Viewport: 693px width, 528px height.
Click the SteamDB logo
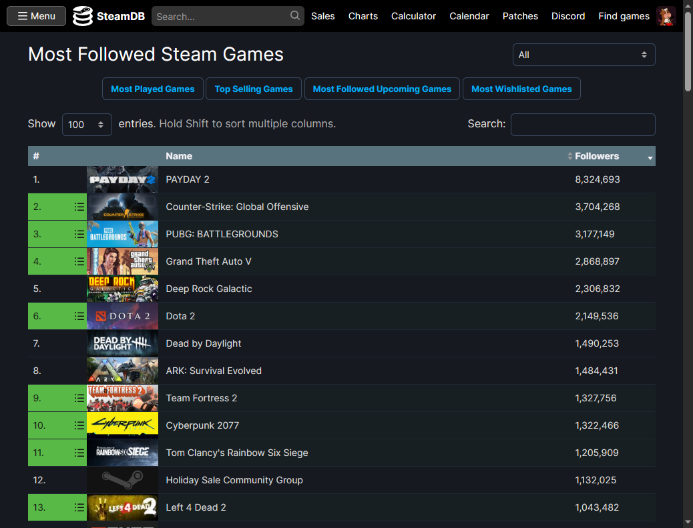click(x=109, y=17)
